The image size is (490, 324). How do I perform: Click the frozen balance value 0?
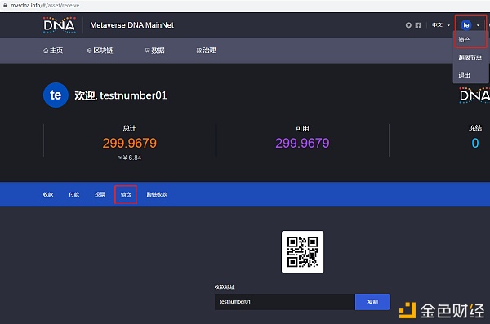tap(475, 143)
